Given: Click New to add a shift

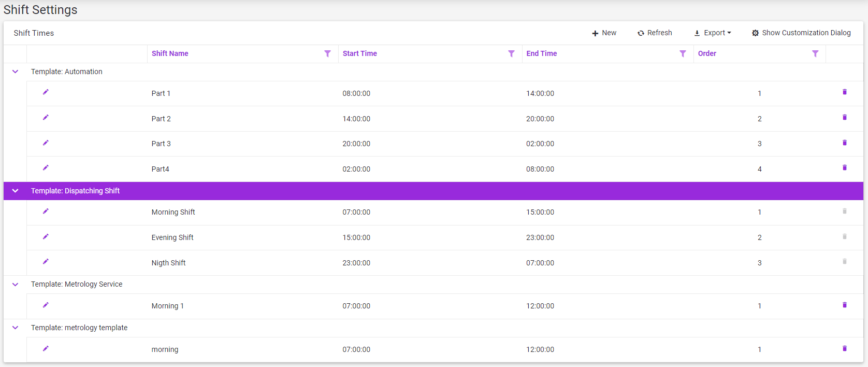Looking at the screenshot, I should pos(604,33).
